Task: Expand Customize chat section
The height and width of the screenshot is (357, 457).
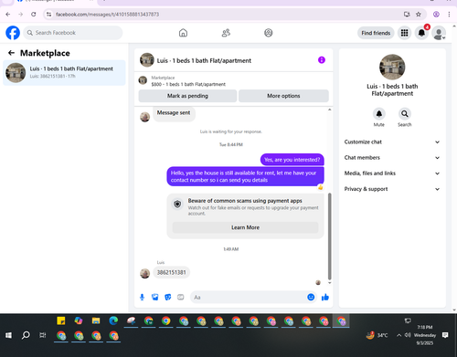Action: 392,142
